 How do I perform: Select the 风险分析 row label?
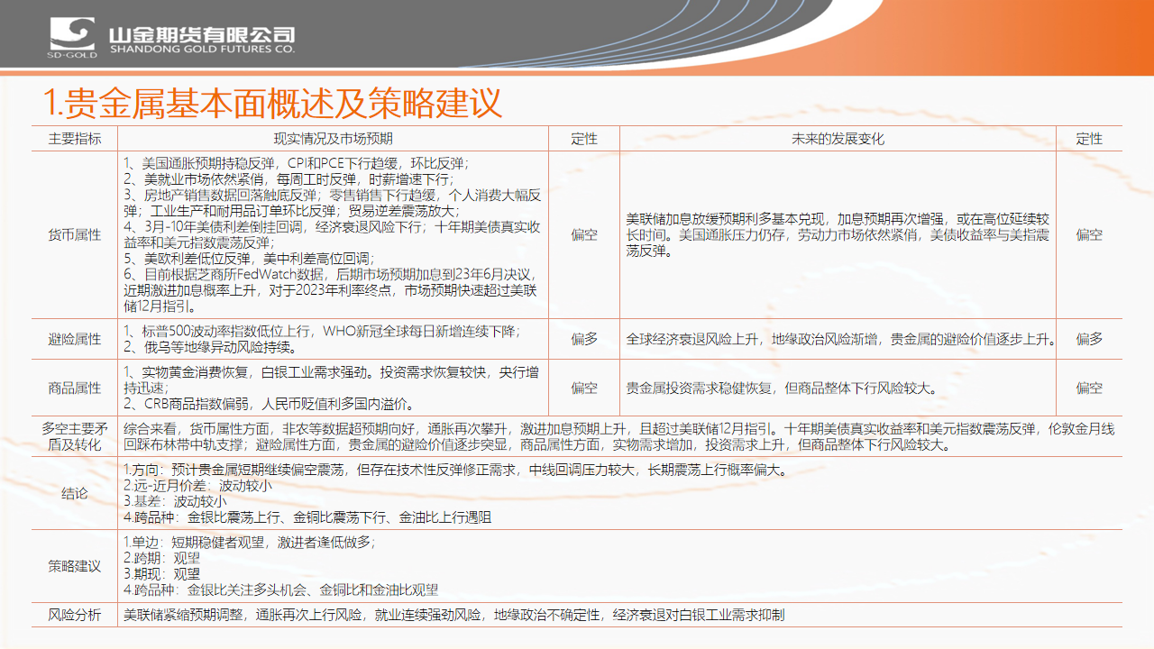pos(75,615)
